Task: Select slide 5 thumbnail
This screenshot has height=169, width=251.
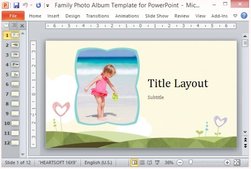Action: coord(15,75)
